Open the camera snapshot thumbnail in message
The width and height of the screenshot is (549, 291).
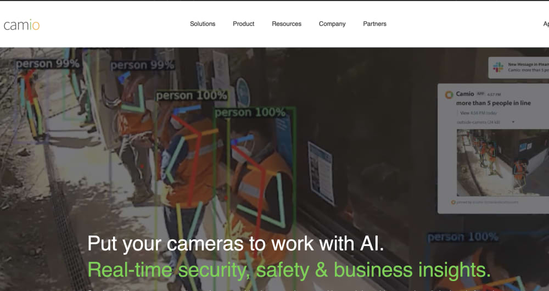[503, 163]
